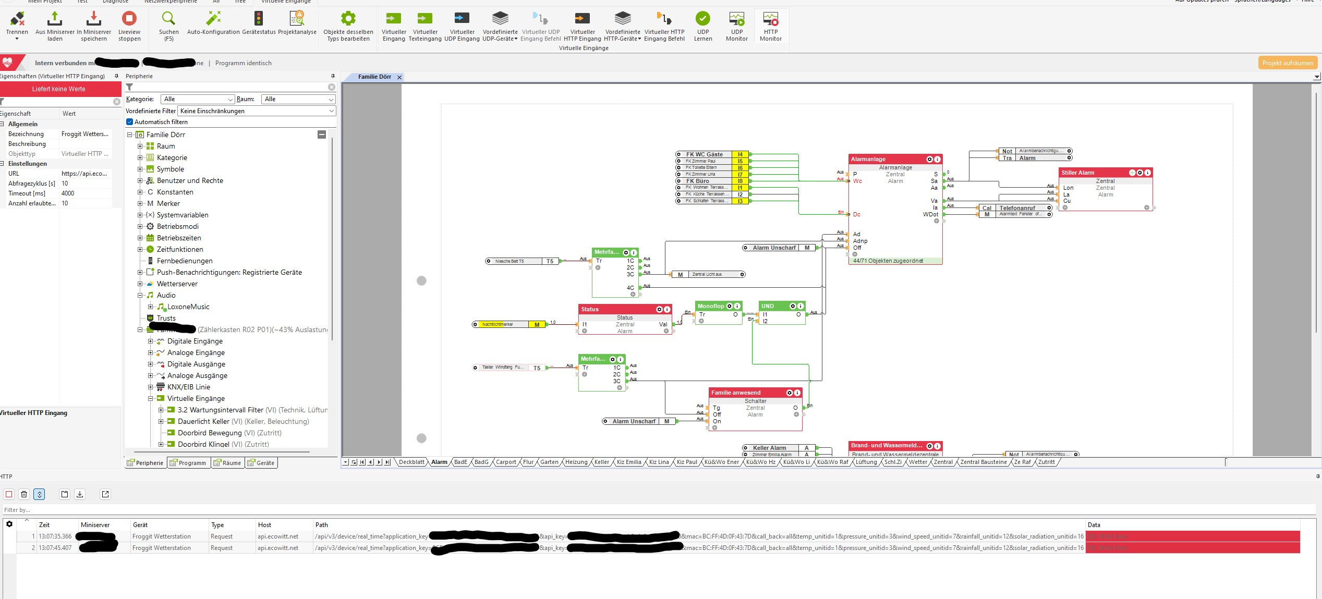Download the HTTP monitor log
Screen dimensions: 1322x599
pyautogui.click(x=80, y=494)
